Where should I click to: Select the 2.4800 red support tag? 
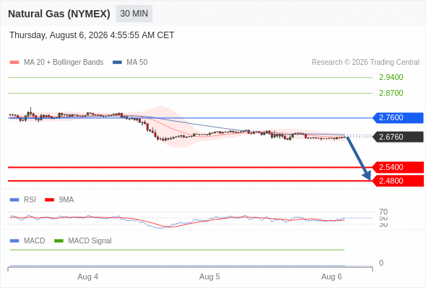pyautogui.click(x=398, y=181)
